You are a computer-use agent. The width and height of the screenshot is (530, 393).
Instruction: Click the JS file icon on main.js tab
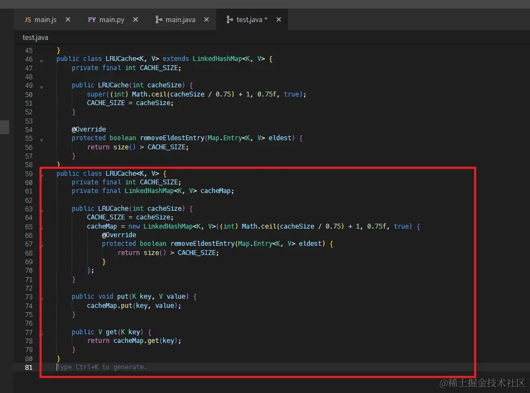27,19
